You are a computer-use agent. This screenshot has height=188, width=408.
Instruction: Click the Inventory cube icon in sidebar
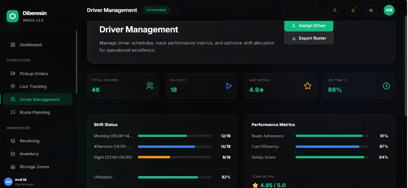click(x=13, y=154)
